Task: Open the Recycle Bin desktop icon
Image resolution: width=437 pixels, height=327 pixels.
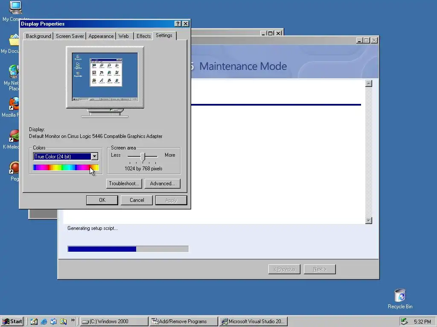Action: click(400, 298)
